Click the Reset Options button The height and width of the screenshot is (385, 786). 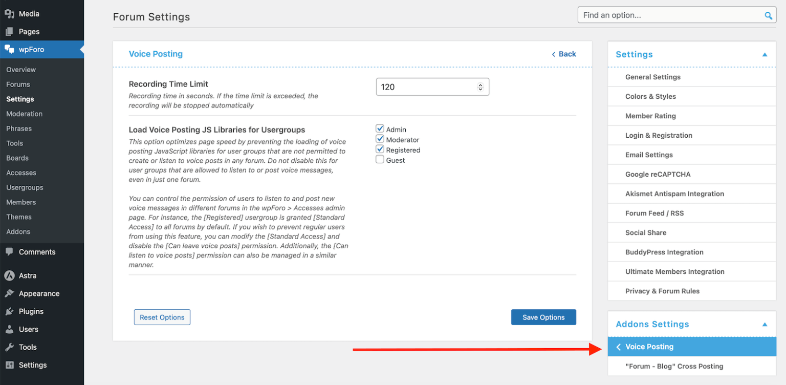tap(162, 317)
